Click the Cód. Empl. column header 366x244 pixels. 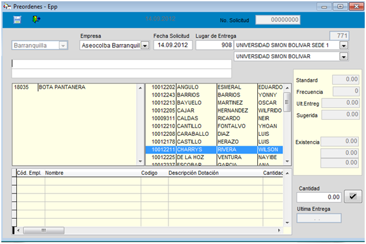pyautogui.click(x=30, y=173)
